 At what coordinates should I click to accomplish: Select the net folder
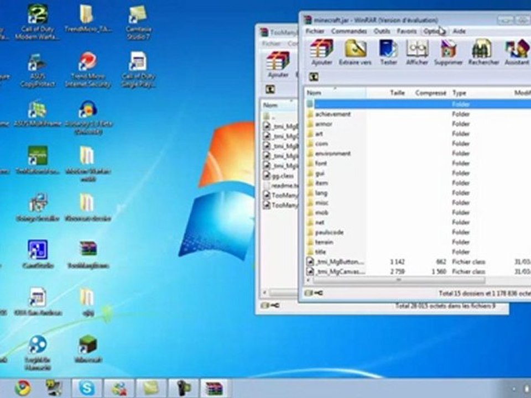(x=319, y=222)
